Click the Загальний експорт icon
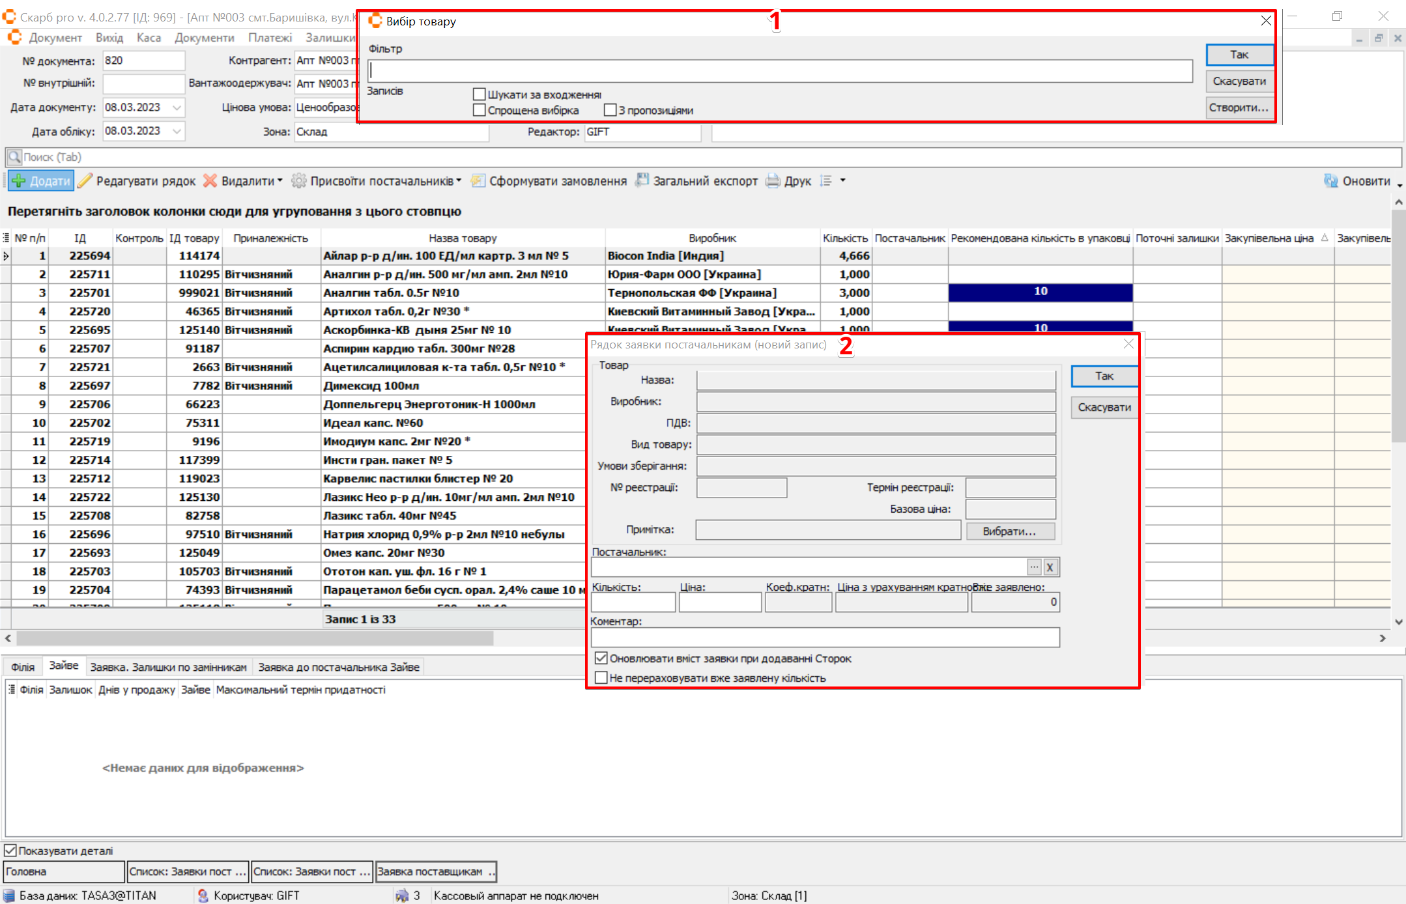This screenshot has width=1406, height=904. tap(642, 181)
